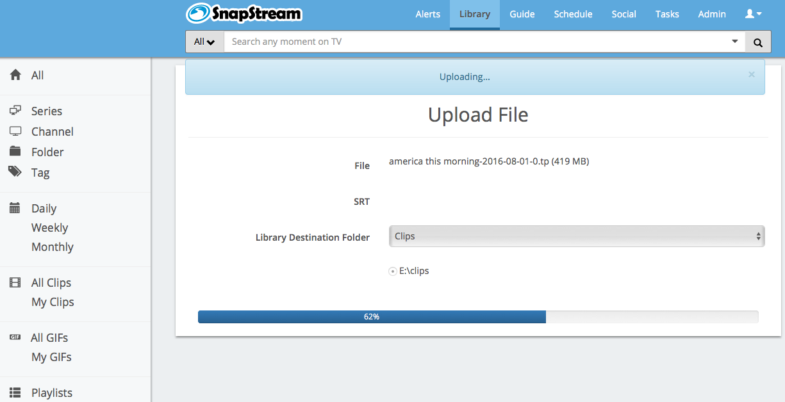This screenshot has width=785, height=402.
Task: Click the magnifier search button
Action: [x=758, y=42]
